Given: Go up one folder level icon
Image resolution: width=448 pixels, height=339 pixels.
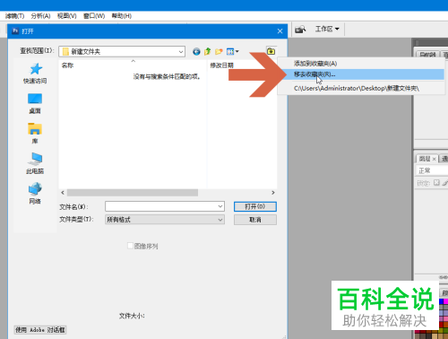Looking at the screenshot, I should [x=207, y=52].
